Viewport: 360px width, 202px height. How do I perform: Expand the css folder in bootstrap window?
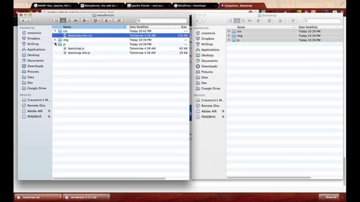(229, 31)
